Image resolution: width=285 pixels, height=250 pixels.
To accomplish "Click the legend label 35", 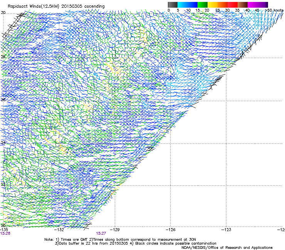I will (237, 10).
